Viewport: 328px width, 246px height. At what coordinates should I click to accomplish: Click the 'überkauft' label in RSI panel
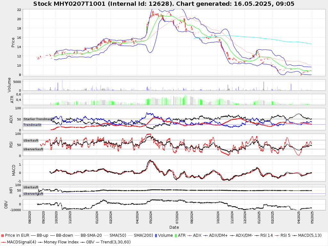tap(31, 141)
